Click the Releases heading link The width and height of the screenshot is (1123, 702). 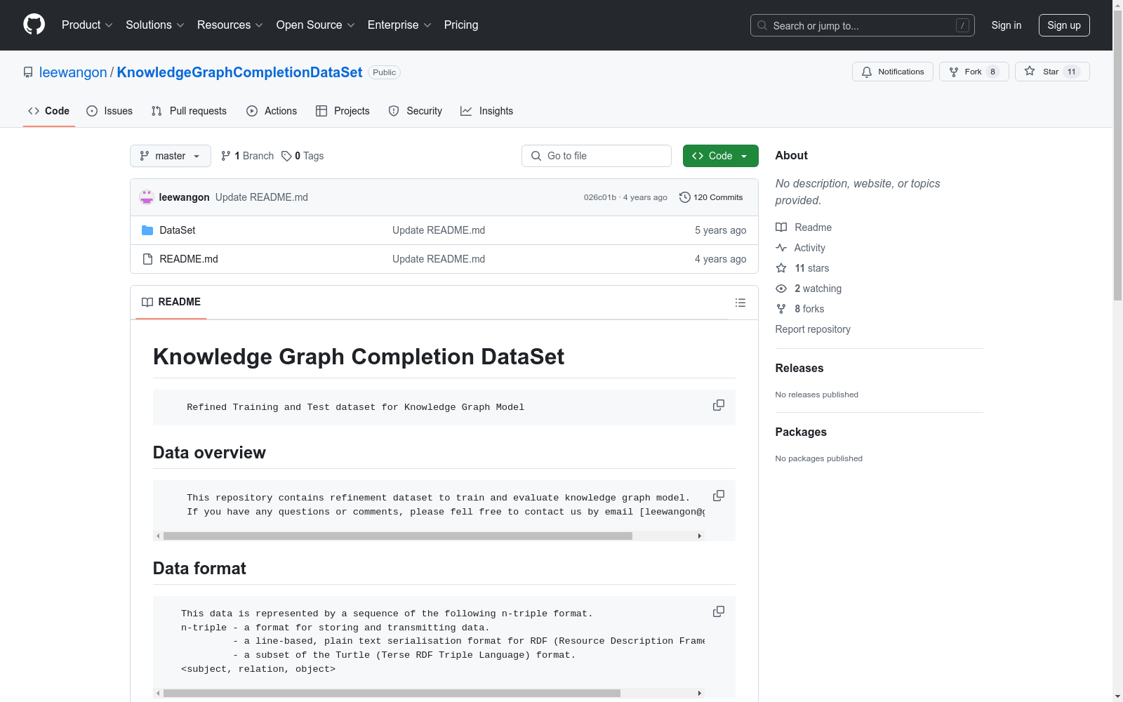[799, 368]
